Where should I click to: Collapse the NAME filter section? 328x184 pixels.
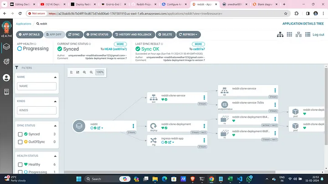point(55,77)
